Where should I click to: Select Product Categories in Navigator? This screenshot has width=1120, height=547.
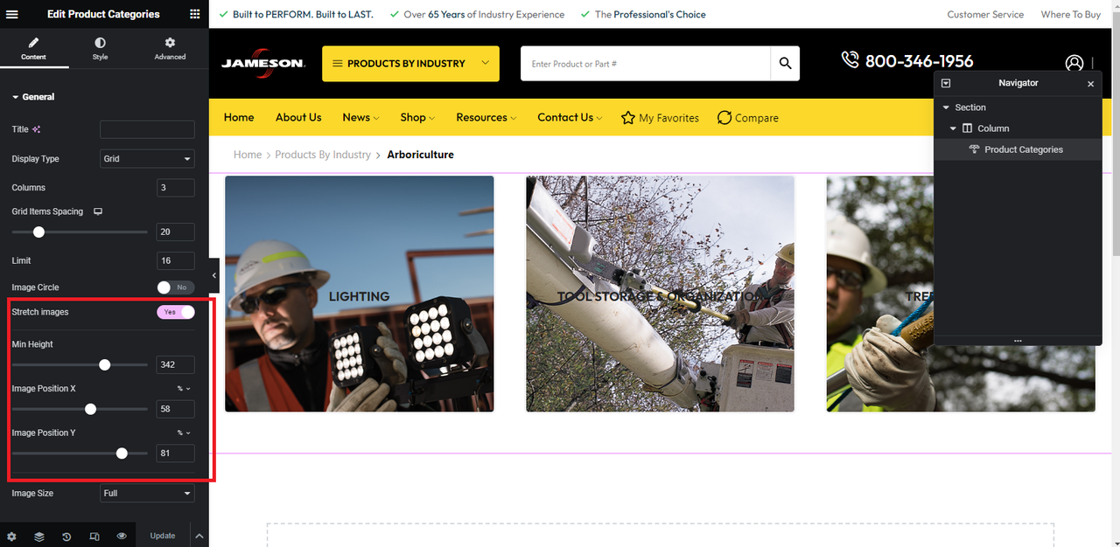pos(1018,149)
